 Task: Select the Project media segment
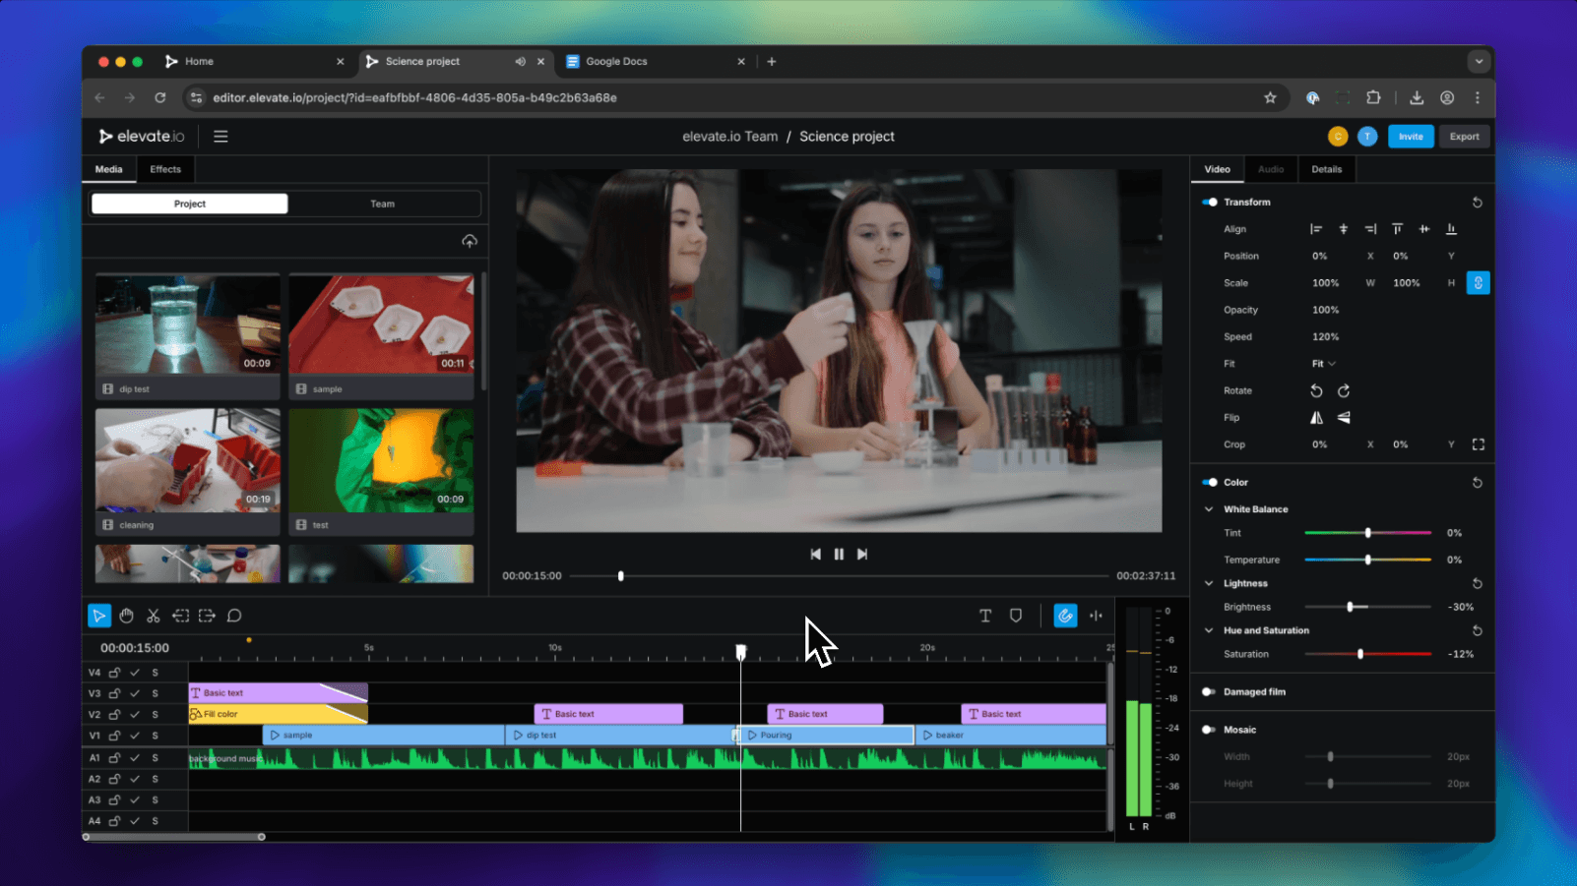point(190,204)
